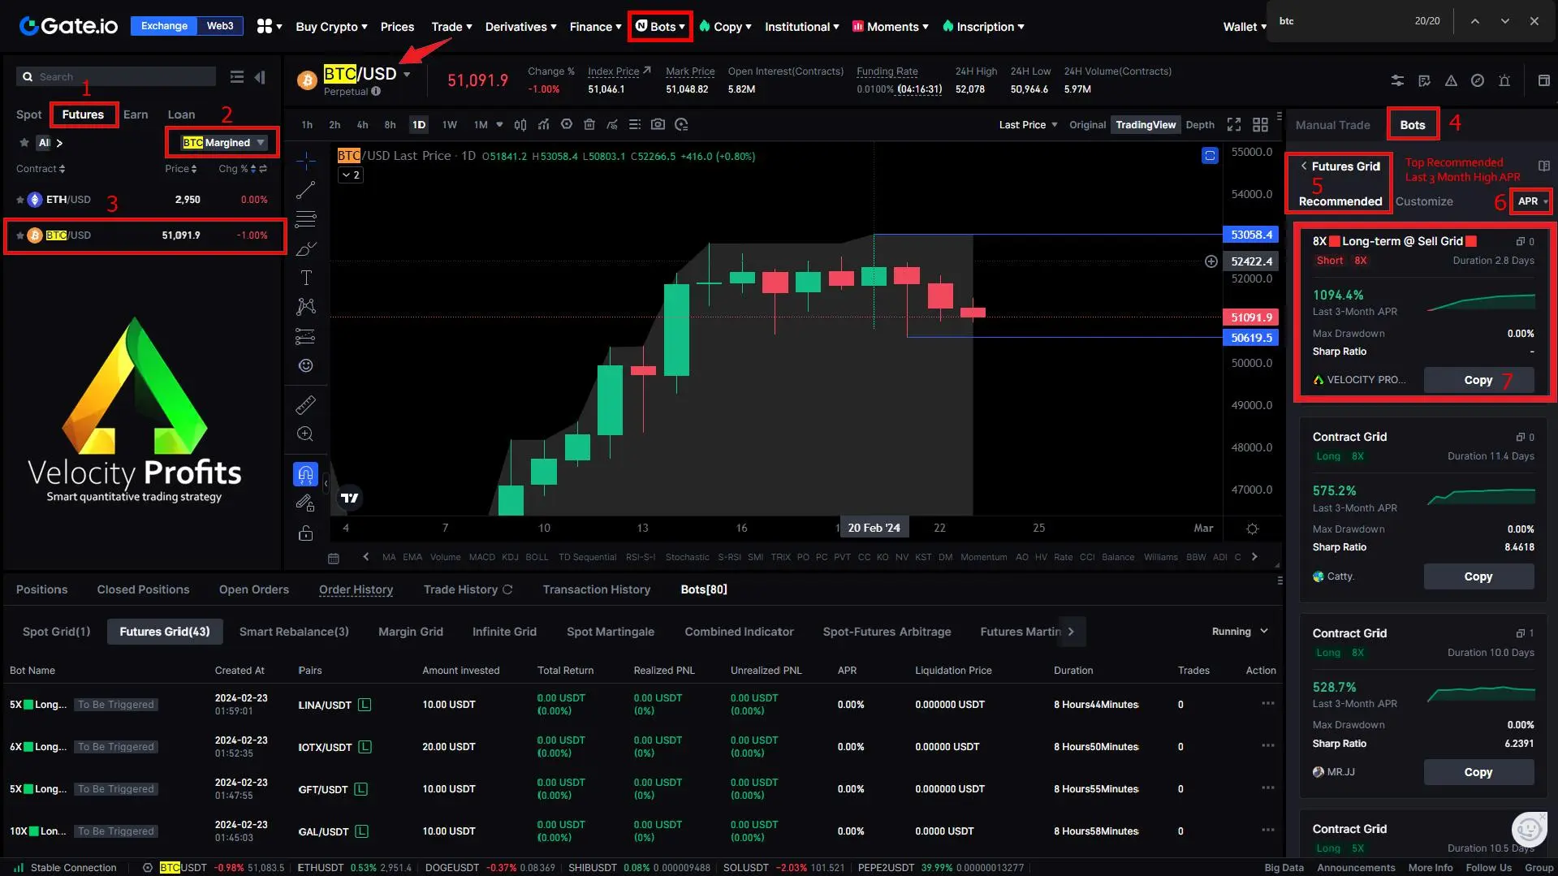Open the candlestick chart style menu
The image size is (1558, 876).
(520, 124)
